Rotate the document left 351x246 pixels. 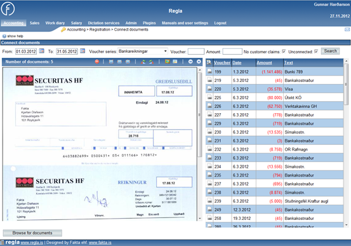pyautogui.click(x=143, y=62)
